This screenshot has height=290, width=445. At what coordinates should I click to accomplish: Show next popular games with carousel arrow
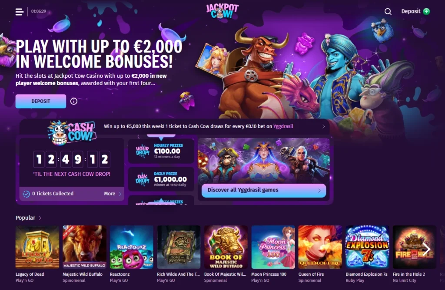[x=426, y=249]
